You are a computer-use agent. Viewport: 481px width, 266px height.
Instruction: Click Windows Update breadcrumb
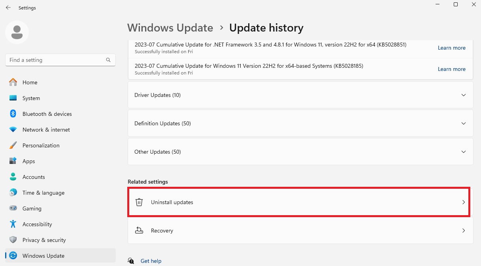tap(170, 28)
